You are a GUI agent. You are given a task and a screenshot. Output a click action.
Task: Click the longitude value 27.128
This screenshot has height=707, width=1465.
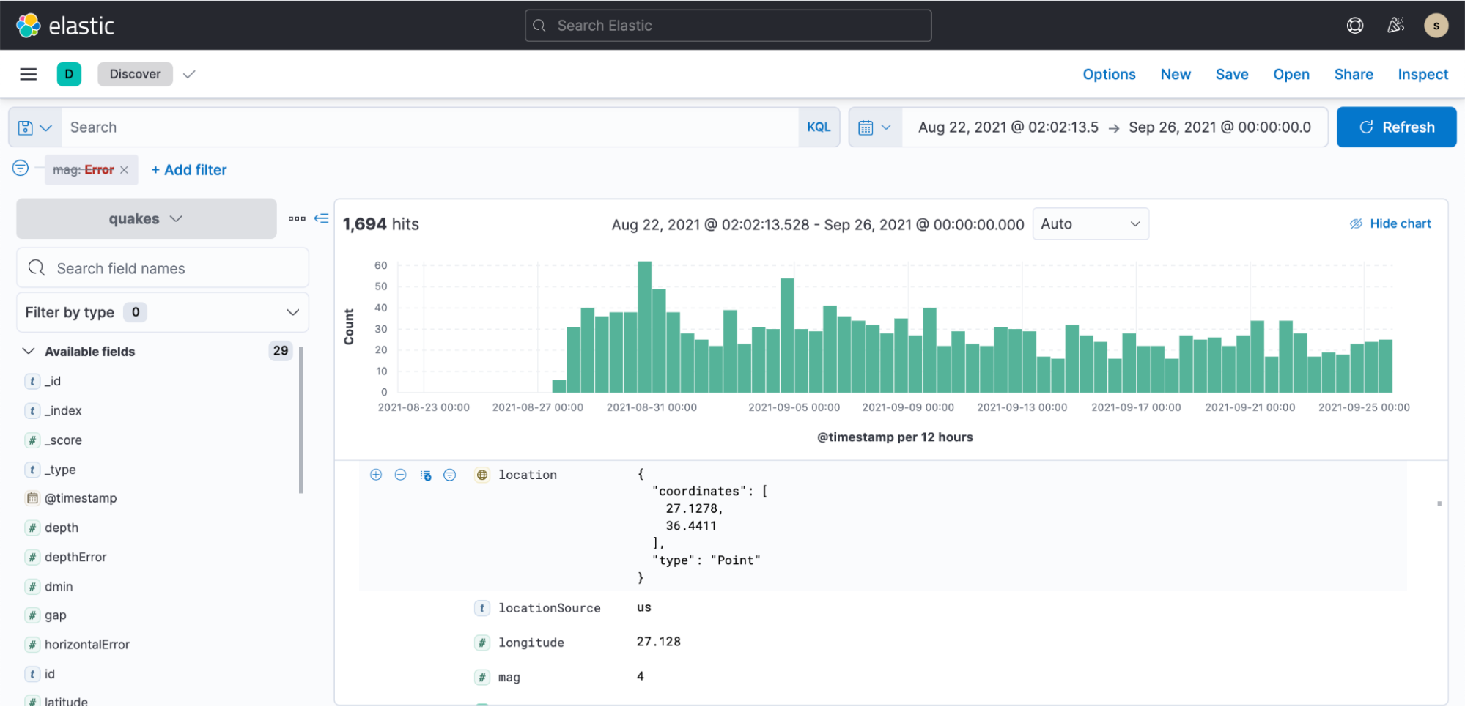tap(658, 642)
